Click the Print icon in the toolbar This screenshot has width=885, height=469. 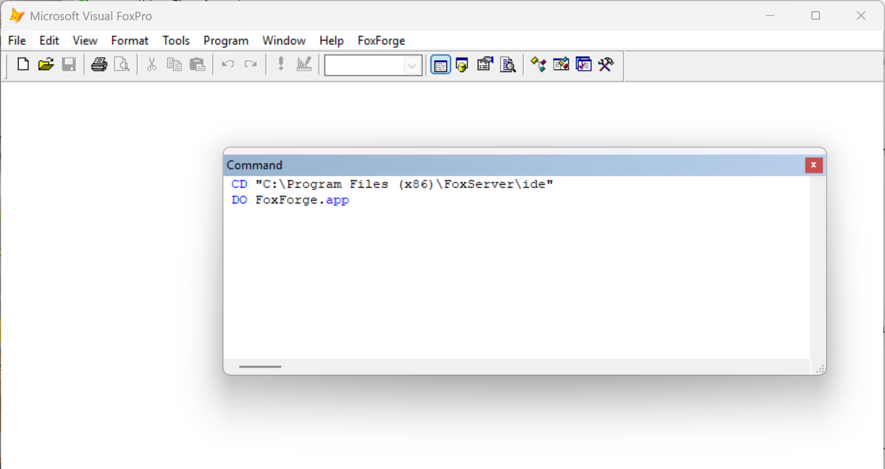click(x=99, y=65)
